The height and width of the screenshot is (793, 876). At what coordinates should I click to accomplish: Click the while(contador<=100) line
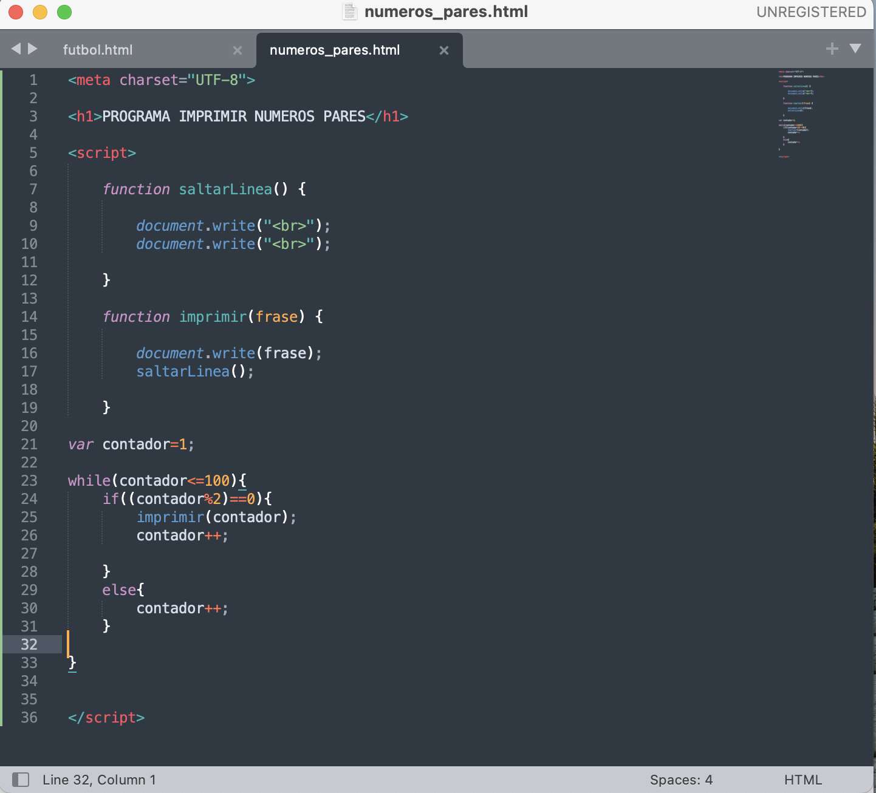[157, 481]
